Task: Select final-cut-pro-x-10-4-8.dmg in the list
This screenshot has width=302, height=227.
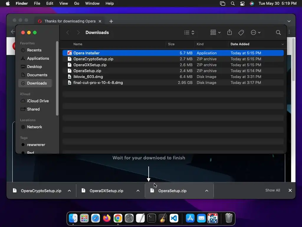Action: click(x=173, y=83)
